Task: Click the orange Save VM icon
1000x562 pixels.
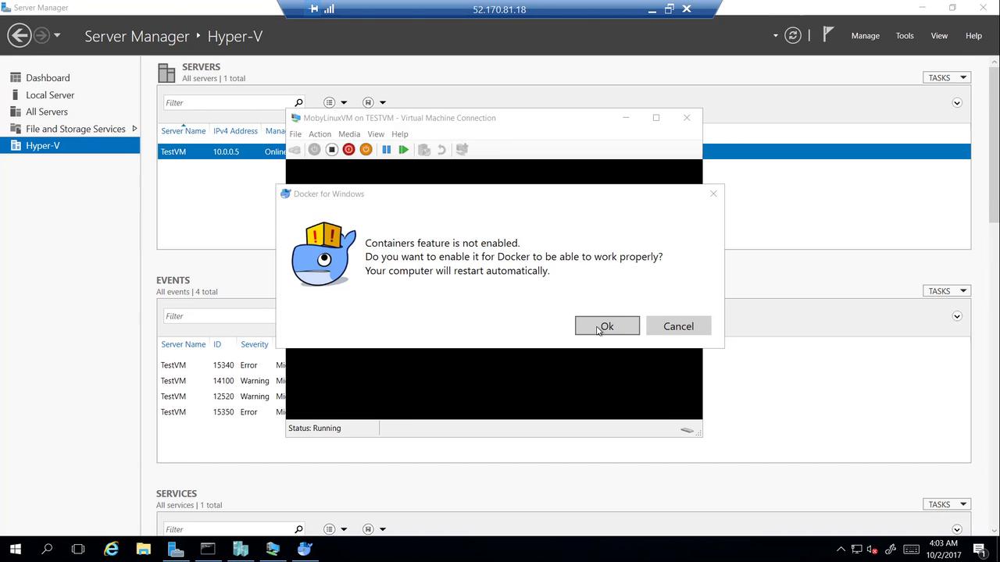Action: (x=366, y=149)
